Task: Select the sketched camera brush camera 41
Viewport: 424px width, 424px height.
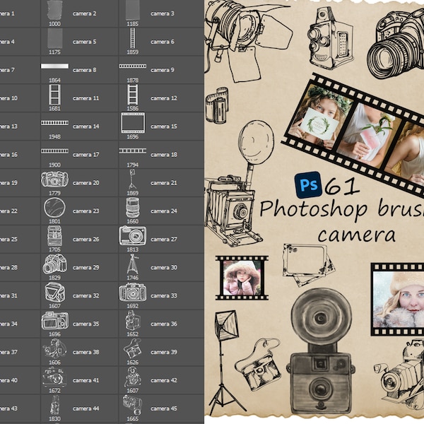Action: [x=79, y=380]
